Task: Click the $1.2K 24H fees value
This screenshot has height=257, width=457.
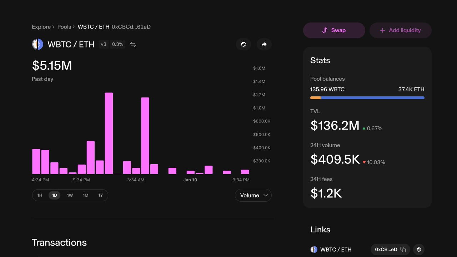Action: tap(326, 193)
